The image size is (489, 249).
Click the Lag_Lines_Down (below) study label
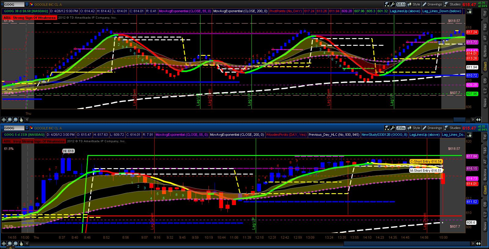[x=442, y=11]
